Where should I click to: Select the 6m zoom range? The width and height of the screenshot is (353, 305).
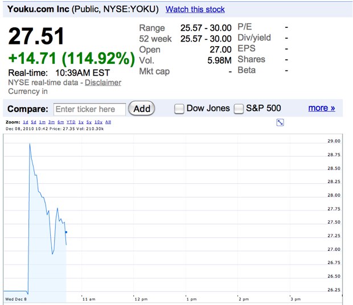(59, 122)
